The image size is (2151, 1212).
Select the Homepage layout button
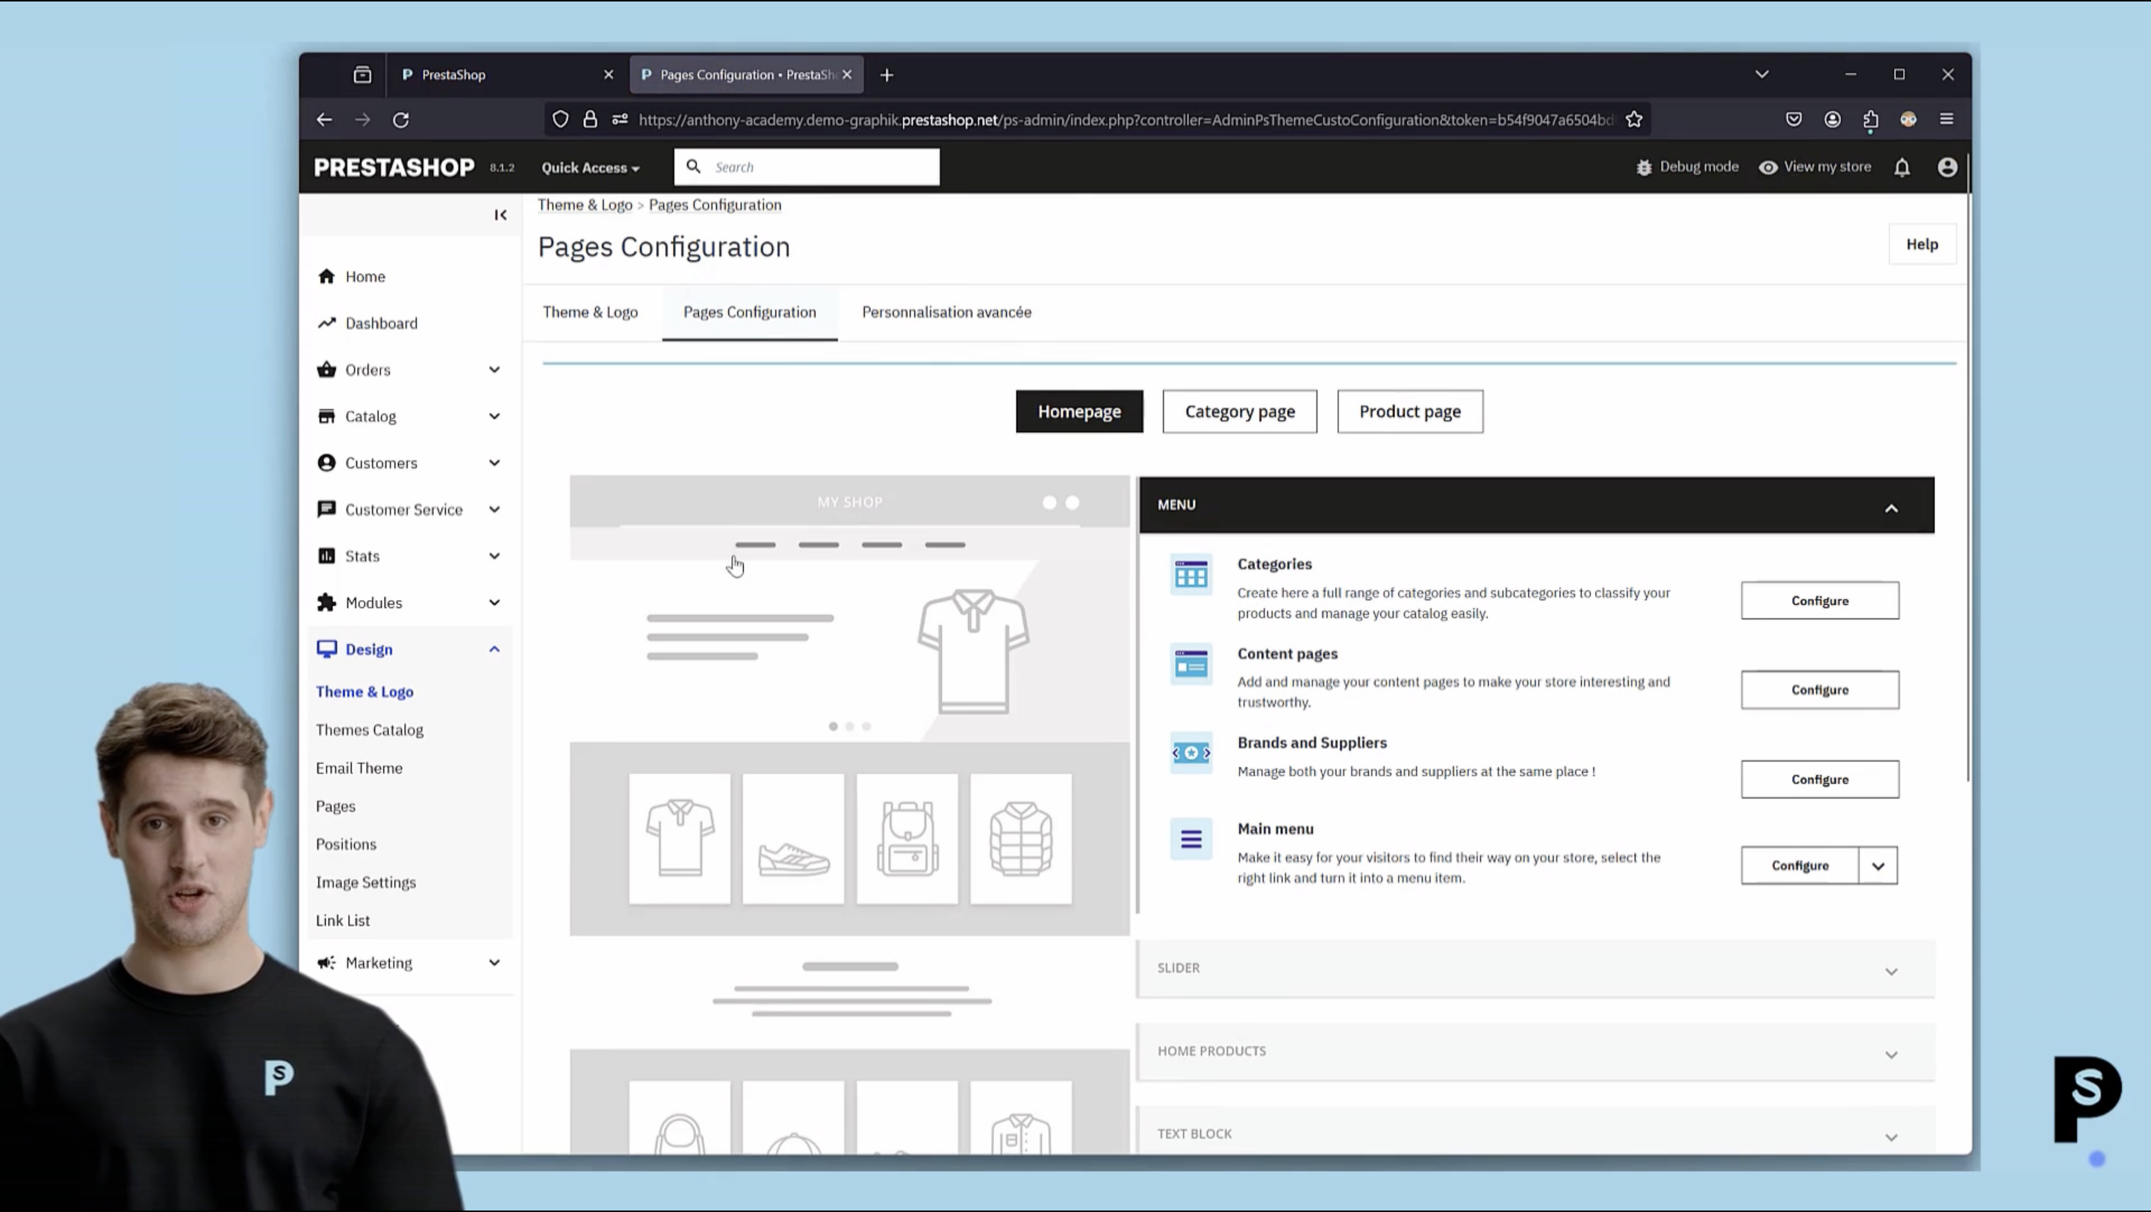coord(1078,412)
